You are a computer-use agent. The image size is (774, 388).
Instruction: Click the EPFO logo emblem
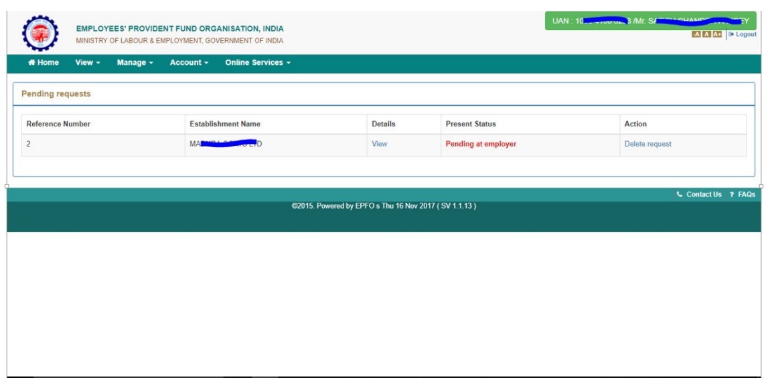click(x=41, y=33)
